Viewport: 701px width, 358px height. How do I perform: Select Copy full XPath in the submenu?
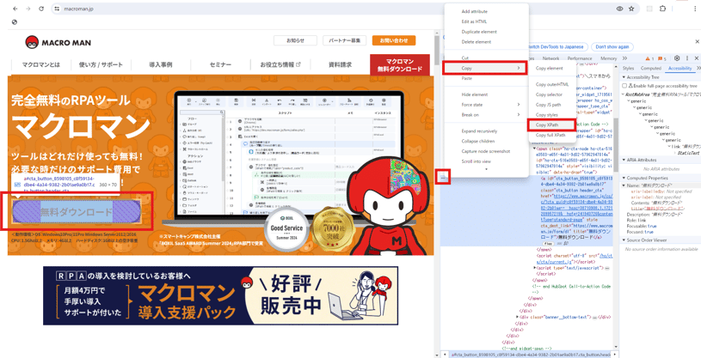coord(550,135)
